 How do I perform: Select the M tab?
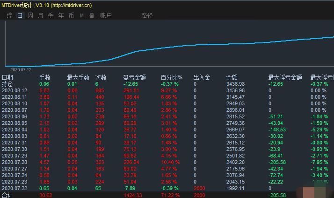pyautogui.click(x=81, y=15)
